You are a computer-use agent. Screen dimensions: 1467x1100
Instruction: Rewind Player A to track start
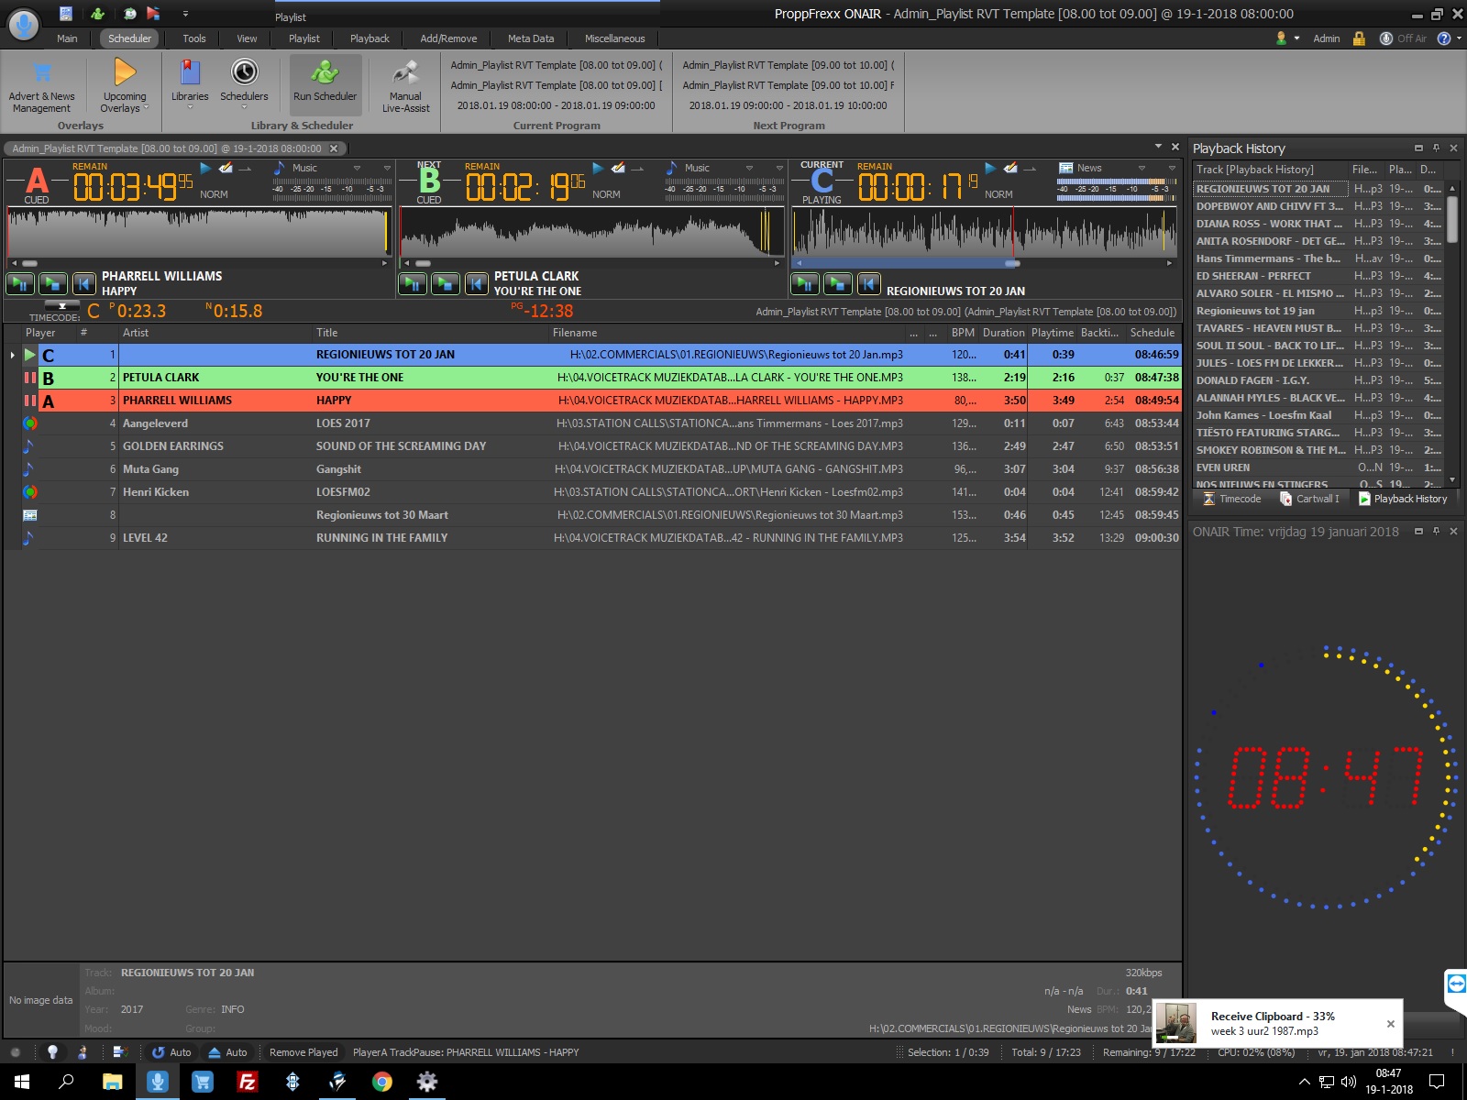tap(83, 284)
